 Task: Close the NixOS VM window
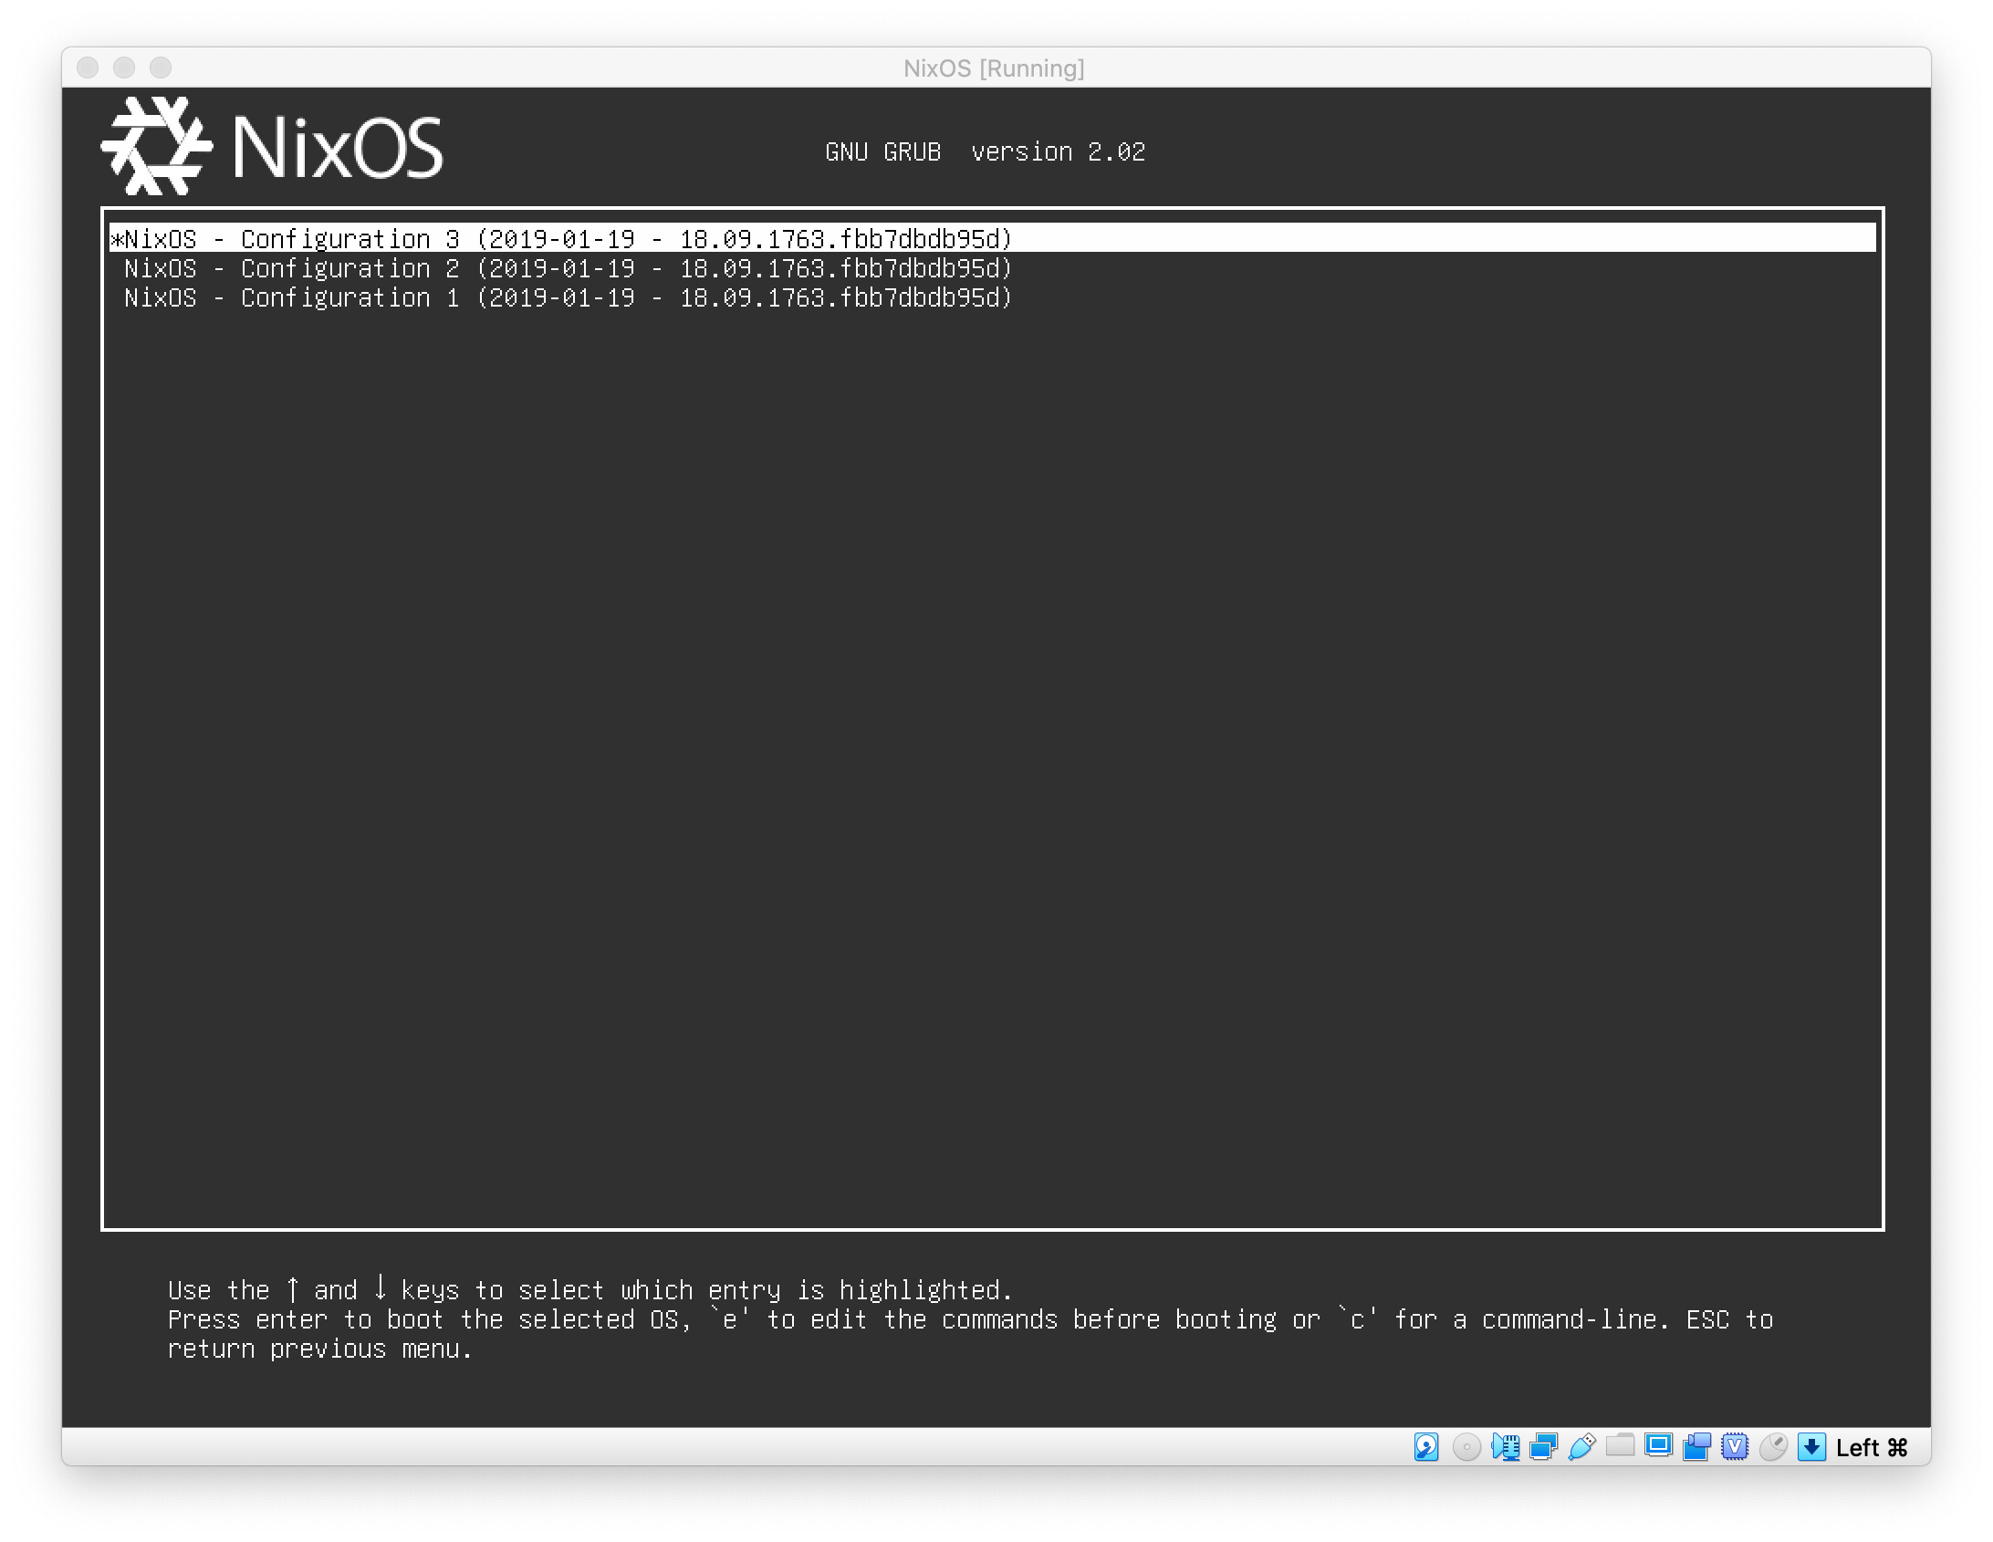[x=88, y=68]
